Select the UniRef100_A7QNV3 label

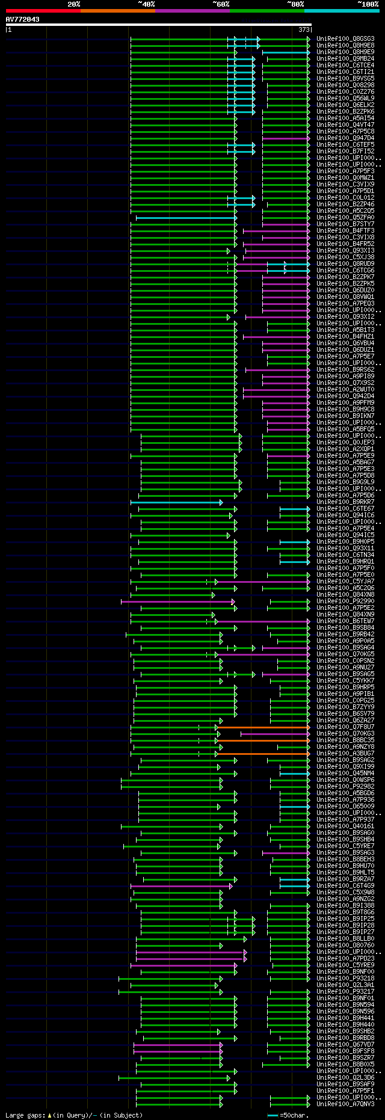(345, 1104)
